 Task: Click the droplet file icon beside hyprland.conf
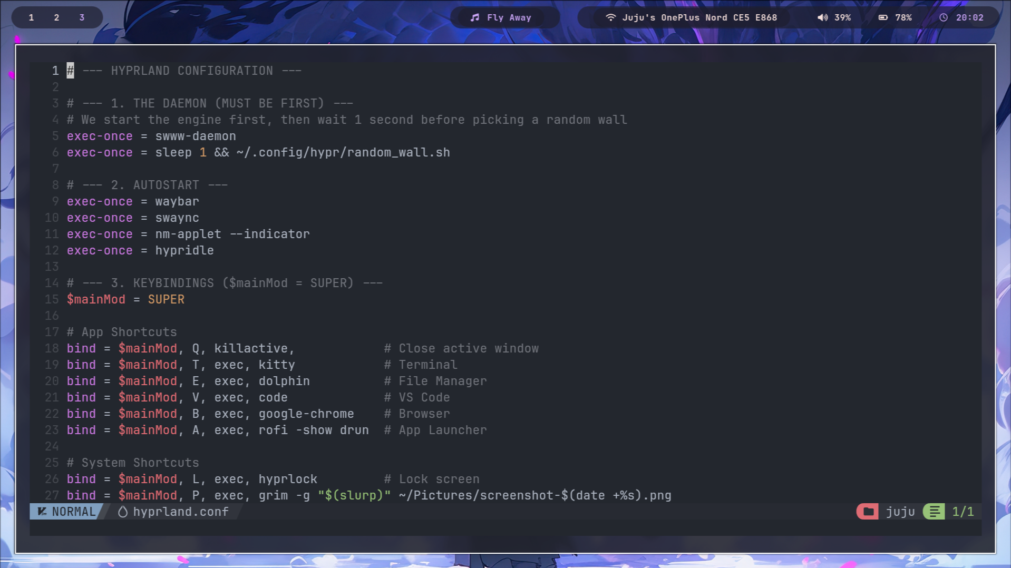[122, 512]
